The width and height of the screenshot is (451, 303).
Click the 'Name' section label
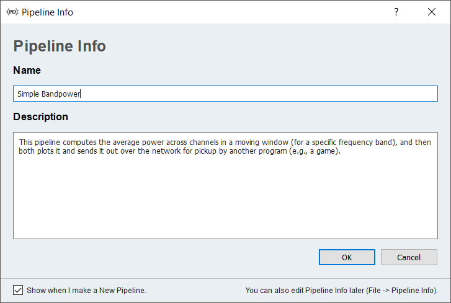(x=27, y=70)
